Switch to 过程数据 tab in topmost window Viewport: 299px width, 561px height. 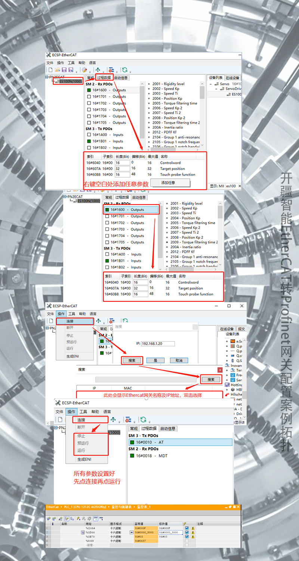[104, 78]
